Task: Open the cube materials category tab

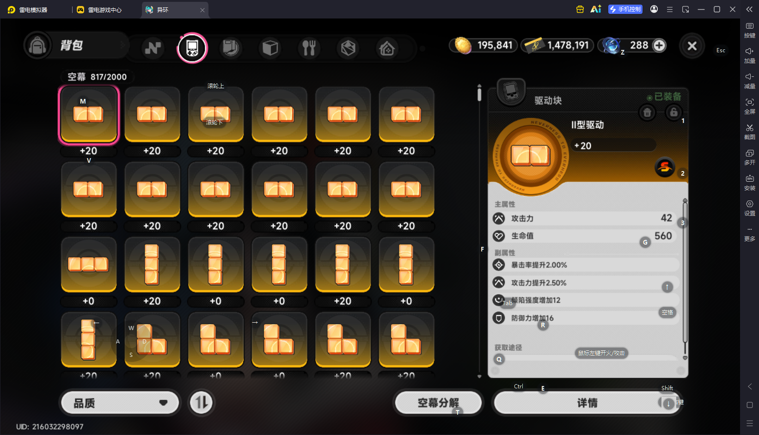Action: pyautogui.click(x=270, y=48)
